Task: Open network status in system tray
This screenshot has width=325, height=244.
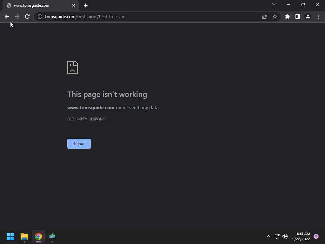Action: 277,236
